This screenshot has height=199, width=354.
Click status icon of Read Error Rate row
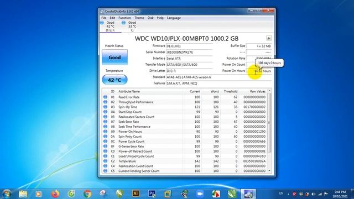(105, 97)
